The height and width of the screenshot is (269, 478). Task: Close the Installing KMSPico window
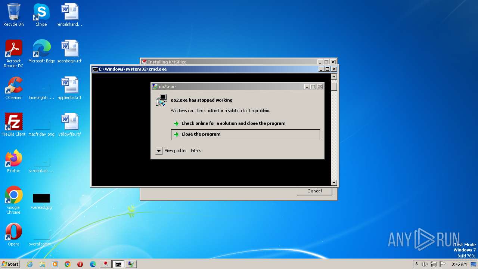pyautogui.click(x=333, y=62)
